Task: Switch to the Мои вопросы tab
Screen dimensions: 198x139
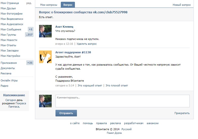Action: click(x=49, y=5)
